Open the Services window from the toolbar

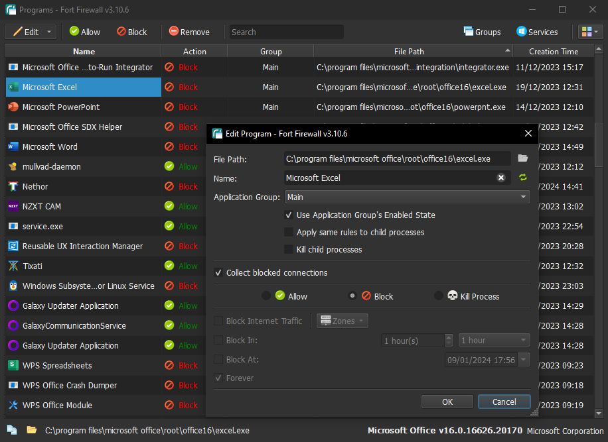(x=537, y=32)
